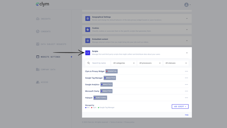
Task: Select the Google Analytics script name
Action: [92, 84]
